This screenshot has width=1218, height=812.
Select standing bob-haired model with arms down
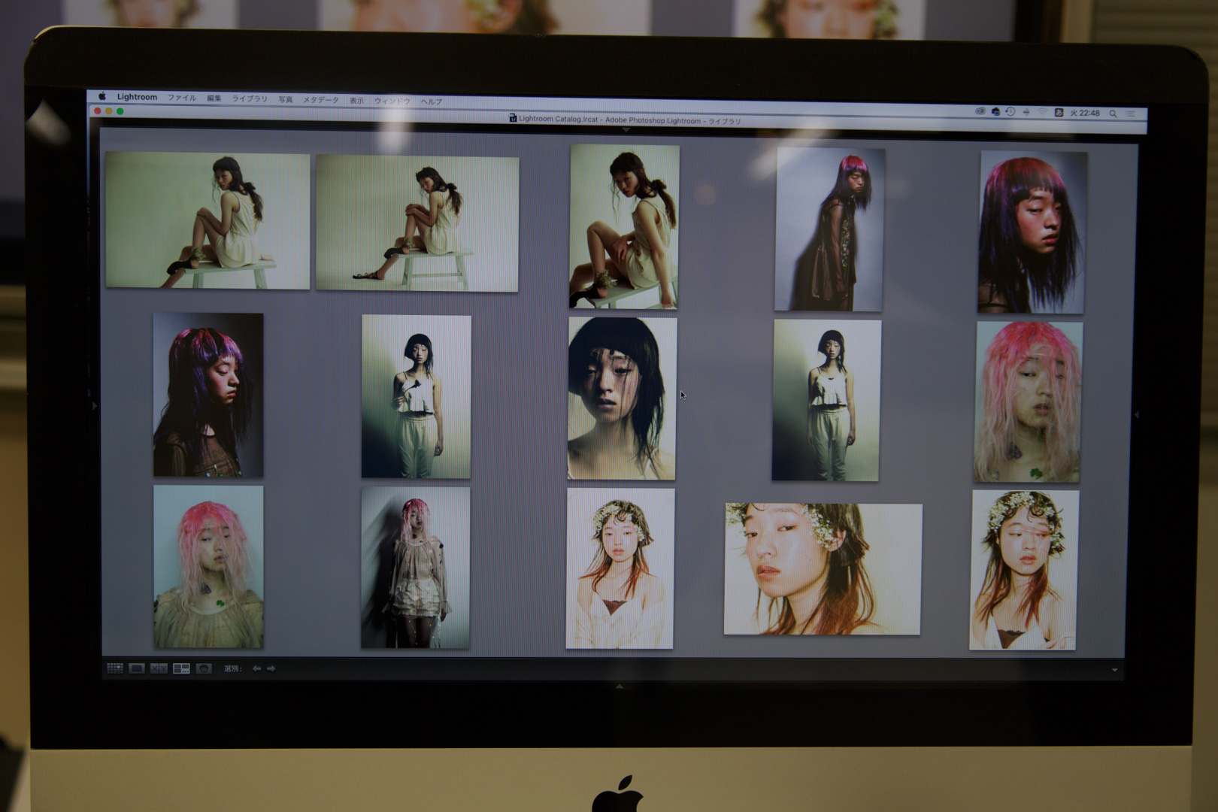point(826,400)
